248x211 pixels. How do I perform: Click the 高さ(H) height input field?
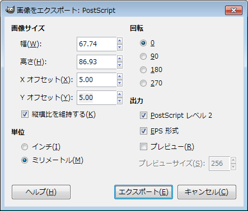[97, 62]
